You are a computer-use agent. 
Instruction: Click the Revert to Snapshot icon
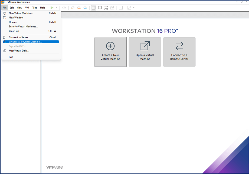(79, 8)
